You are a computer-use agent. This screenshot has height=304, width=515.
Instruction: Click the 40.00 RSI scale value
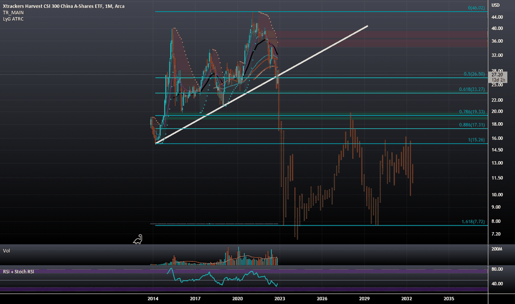[x=497, y=284]
